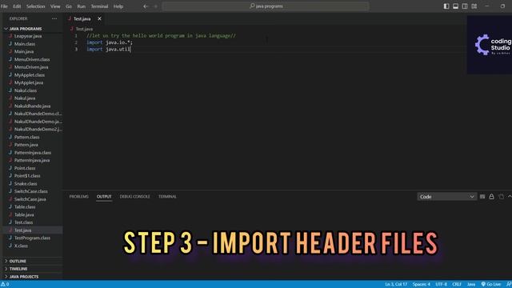Open the Code output channel dropdown

point(446,197)
